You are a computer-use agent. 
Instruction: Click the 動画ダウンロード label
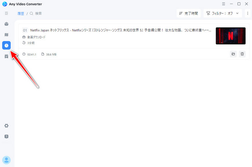36,37
